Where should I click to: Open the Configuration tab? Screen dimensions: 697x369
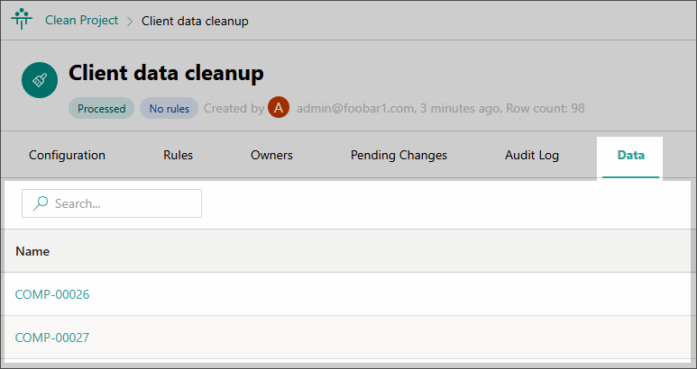(67, 155)
